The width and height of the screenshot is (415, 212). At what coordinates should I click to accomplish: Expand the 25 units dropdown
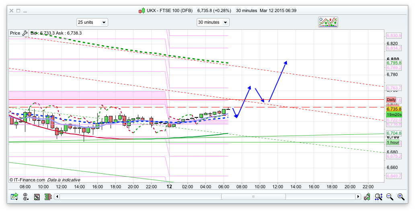pyautogui.click(x=92, y=23)
